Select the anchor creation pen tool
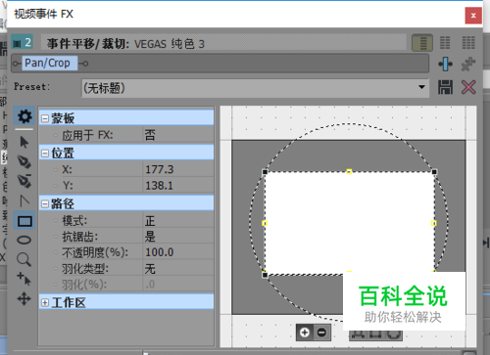 [24, 161]
